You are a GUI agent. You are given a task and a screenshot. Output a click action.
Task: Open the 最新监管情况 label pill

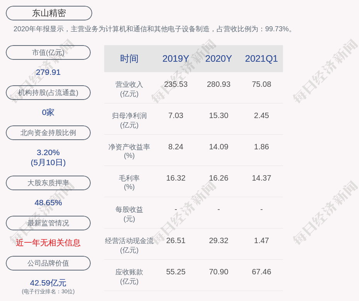tap(48, 223)
